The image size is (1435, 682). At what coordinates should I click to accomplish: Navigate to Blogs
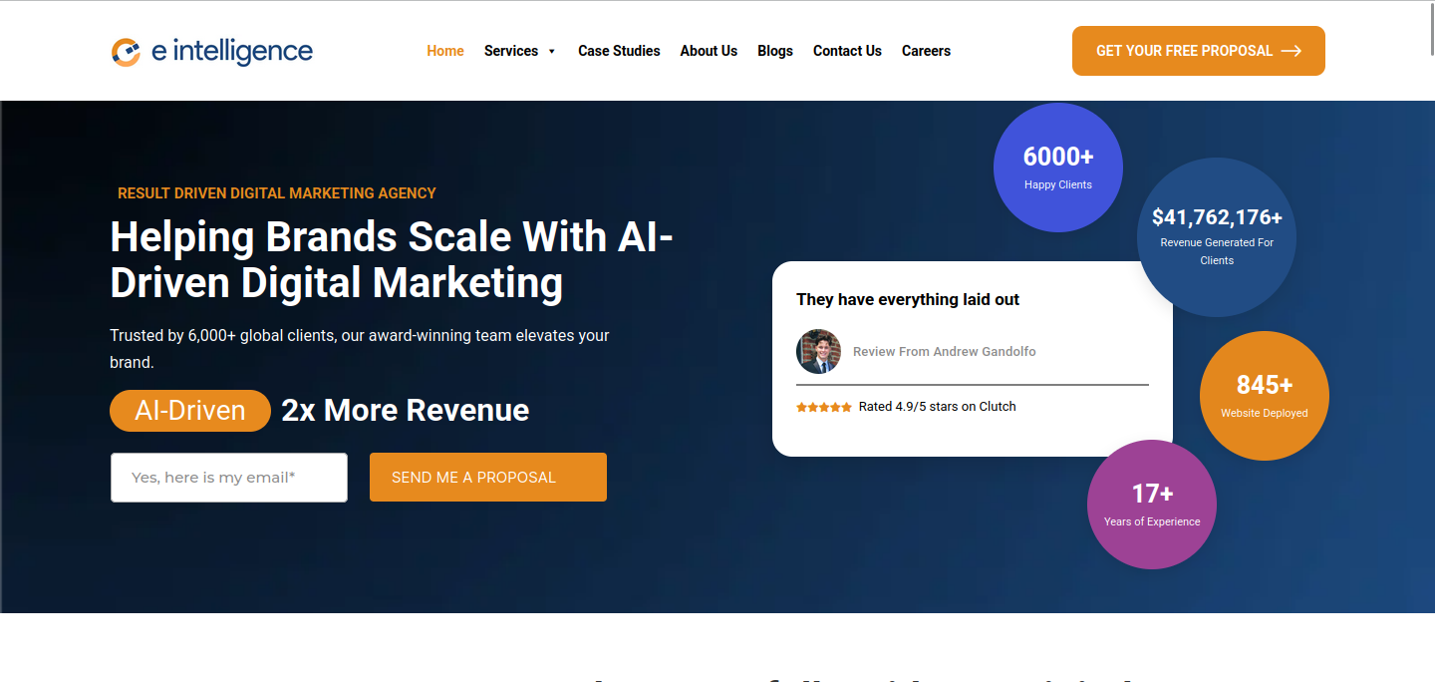775,51
